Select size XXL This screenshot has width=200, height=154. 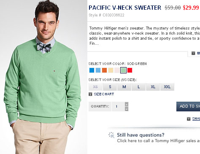(x=167, y=87)
